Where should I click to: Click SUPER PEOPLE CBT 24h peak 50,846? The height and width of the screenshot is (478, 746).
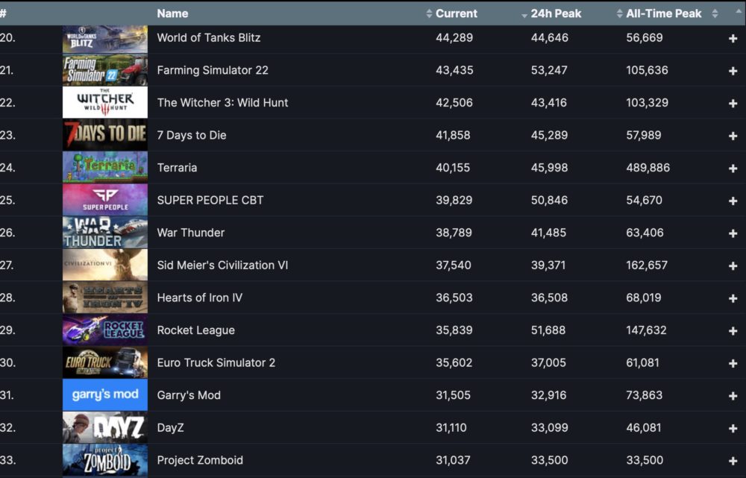(x=550, y=201)
